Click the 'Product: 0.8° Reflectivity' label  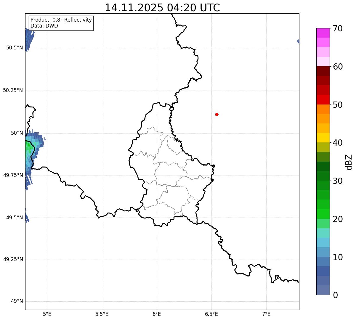61,20
